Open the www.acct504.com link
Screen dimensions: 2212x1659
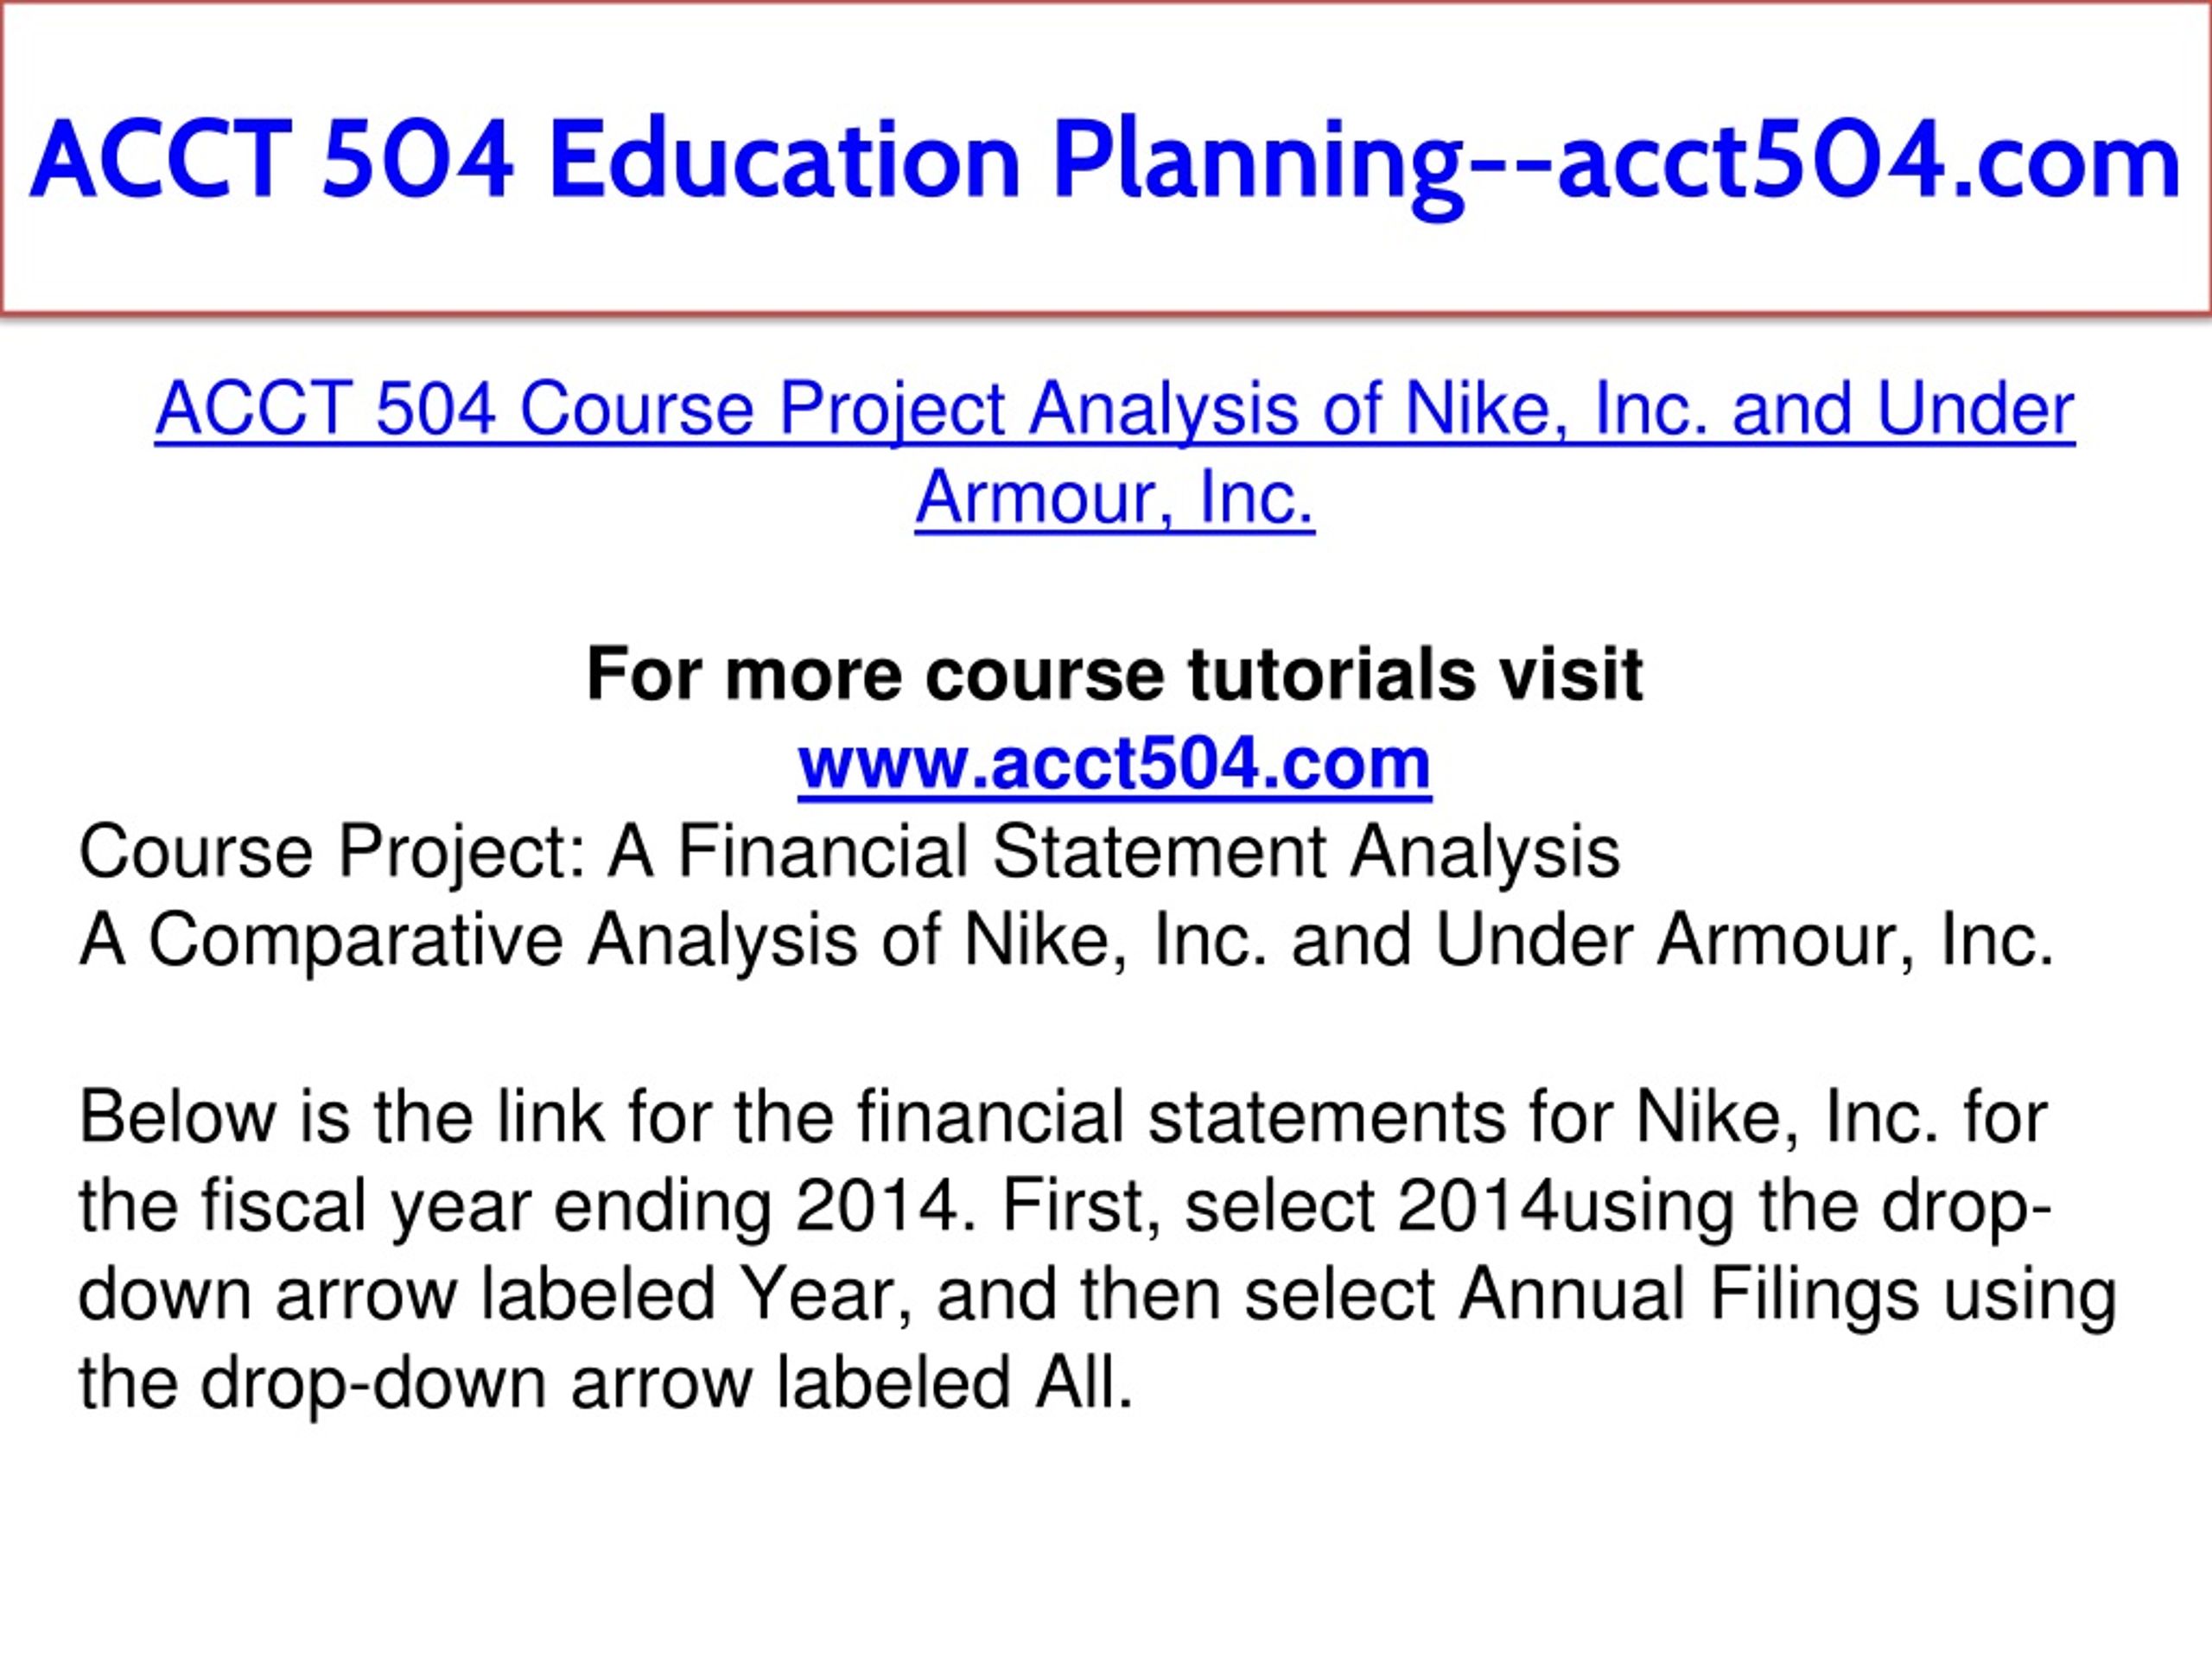1115,764
